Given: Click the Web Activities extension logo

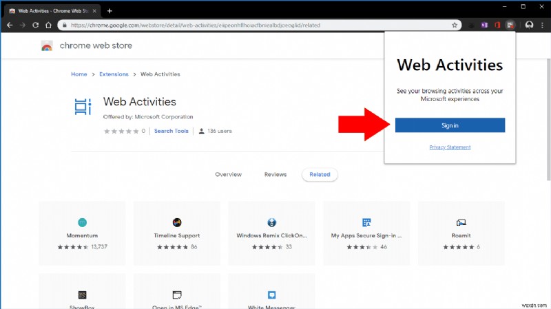Looking at the screenshot, I should [x=83, y=107].
